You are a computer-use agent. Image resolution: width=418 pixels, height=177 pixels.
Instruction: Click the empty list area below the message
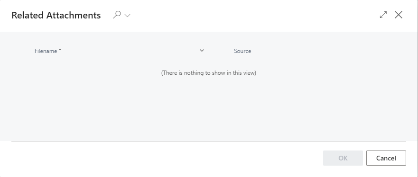click(209, 109)
